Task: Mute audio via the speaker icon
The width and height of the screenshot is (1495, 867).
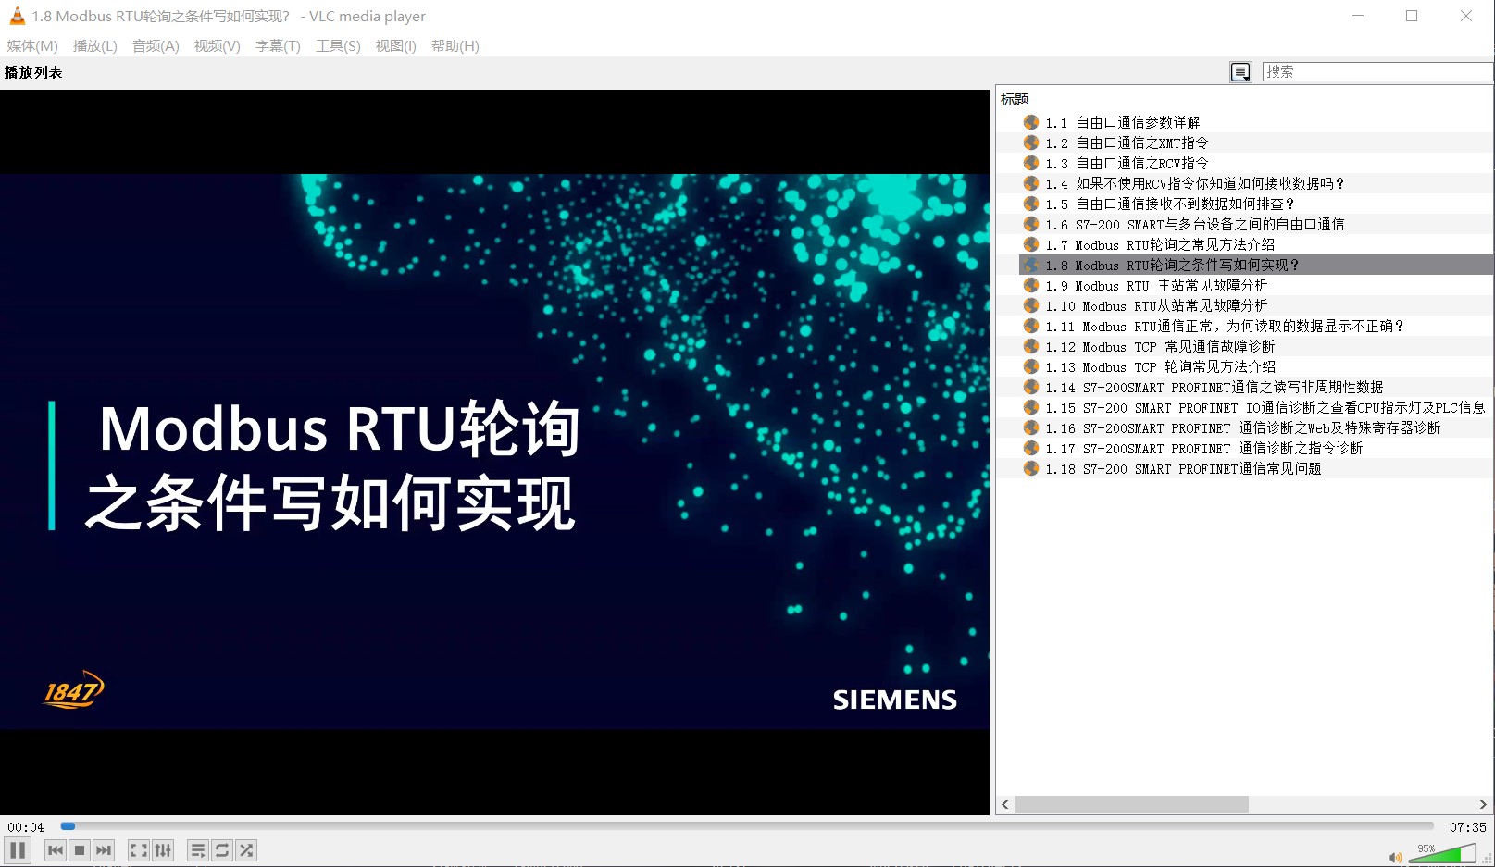Action: click(x=1395, y=858)
